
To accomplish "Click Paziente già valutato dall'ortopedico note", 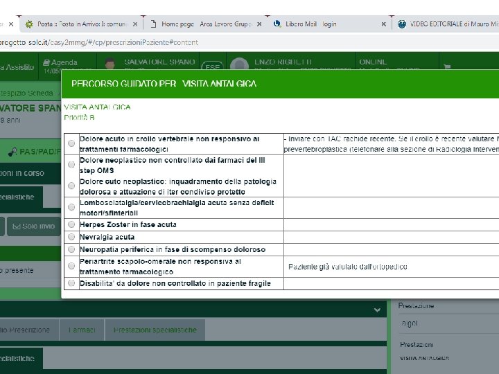I will coord(348,267).
